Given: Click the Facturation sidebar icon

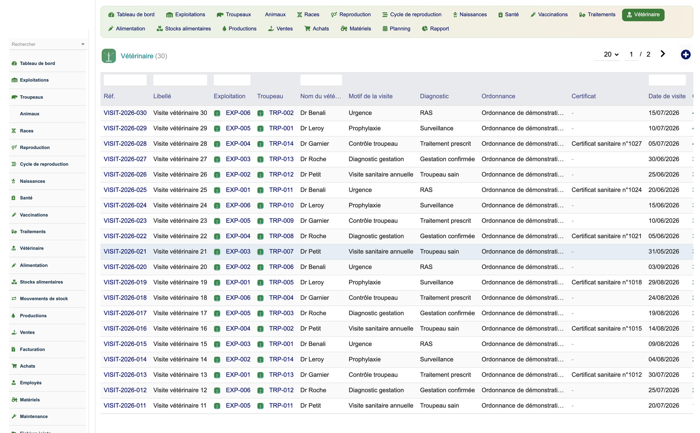Looking at the screenshot, I should 14,349.
